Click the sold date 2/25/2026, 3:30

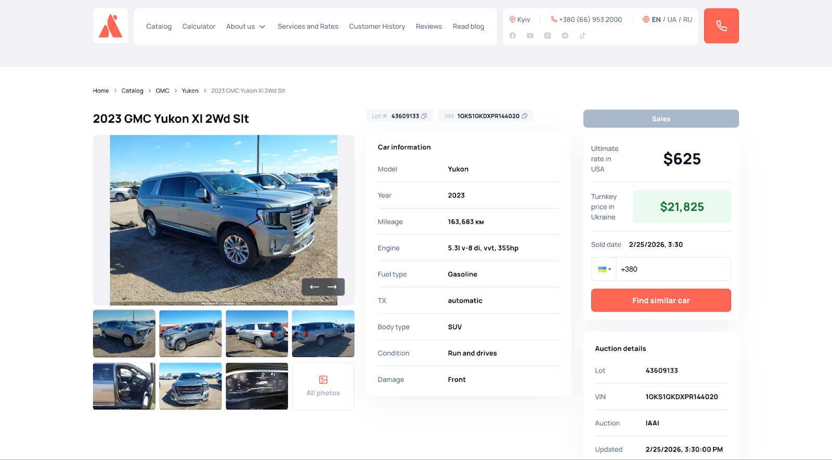pos(656,245)
